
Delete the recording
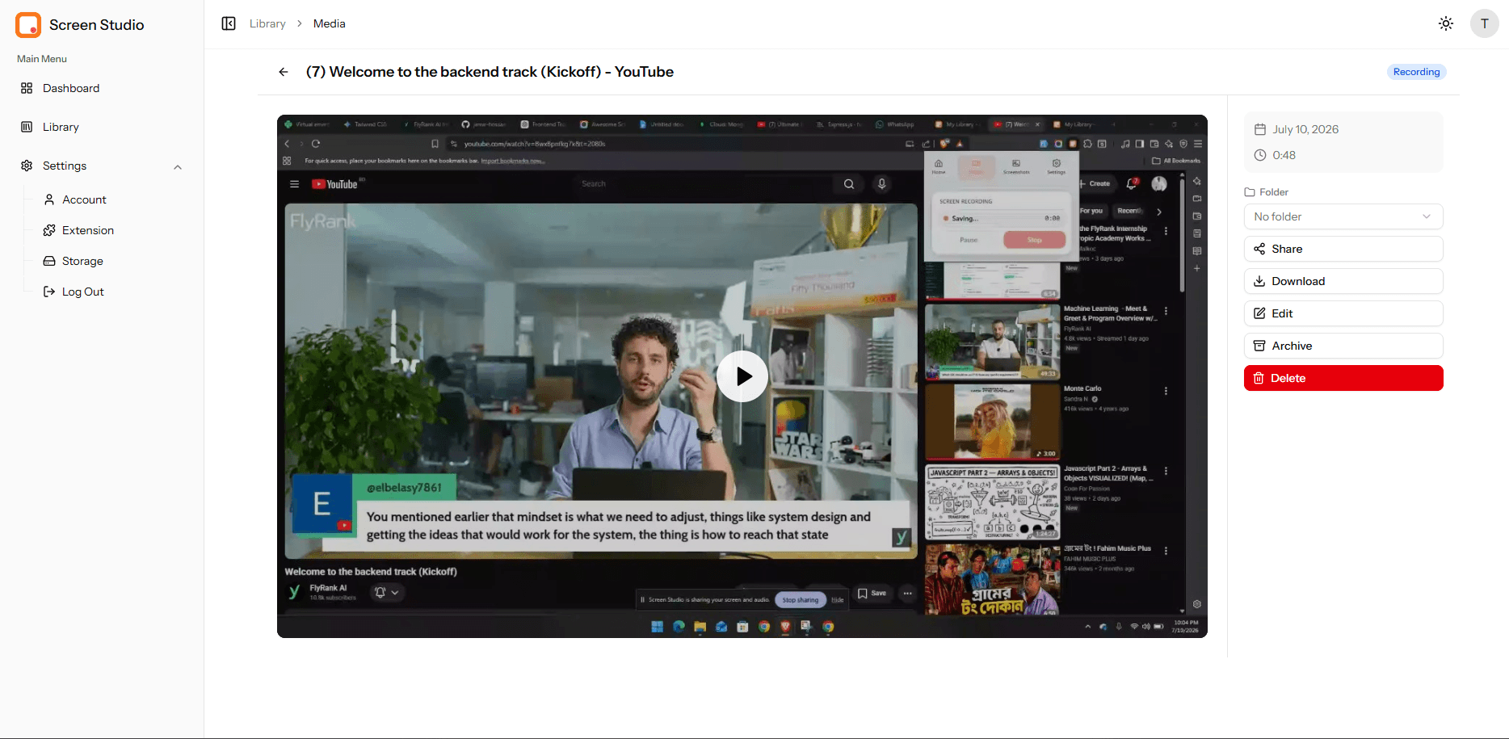(x=1343, y=378)
